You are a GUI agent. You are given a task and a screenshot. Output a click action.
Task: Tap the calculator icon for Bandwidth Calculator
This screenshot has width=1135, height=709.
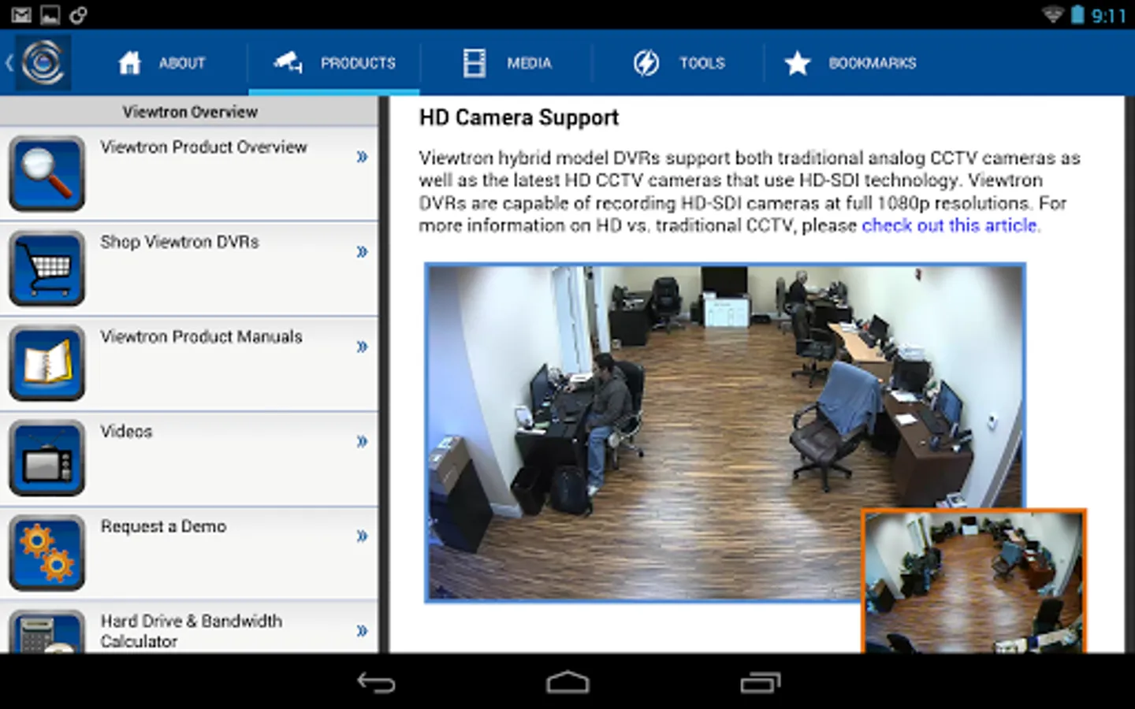tap(47, 631)
